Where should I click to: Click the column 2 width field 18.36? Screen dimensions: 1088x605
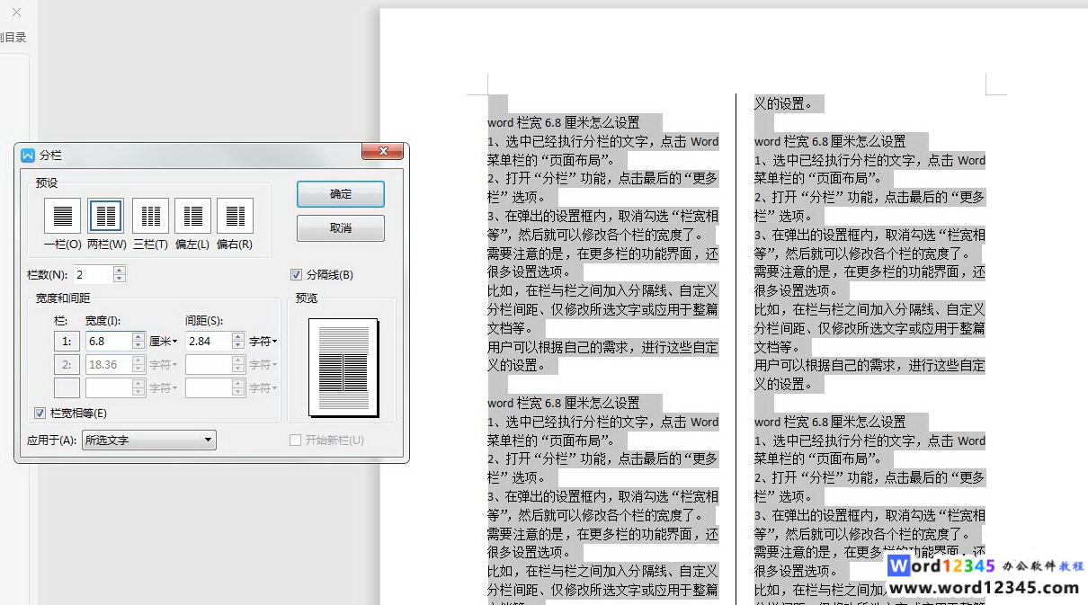109,365
